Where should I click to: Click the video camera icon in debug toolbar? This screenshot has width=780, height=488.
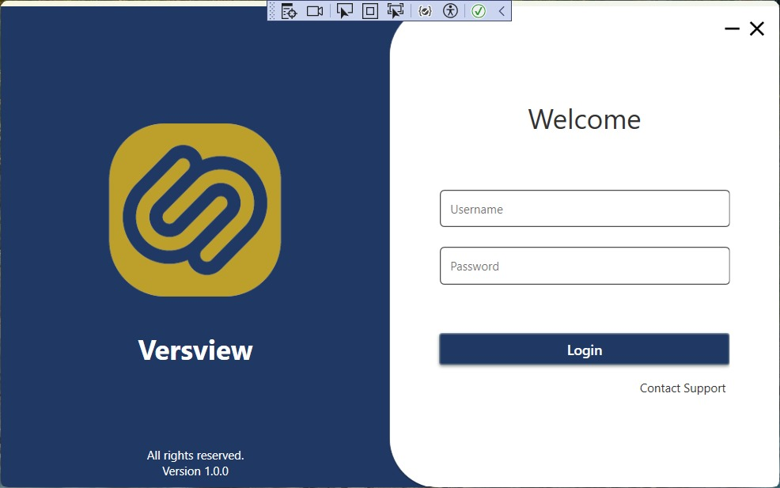click(x=315, y=11)
